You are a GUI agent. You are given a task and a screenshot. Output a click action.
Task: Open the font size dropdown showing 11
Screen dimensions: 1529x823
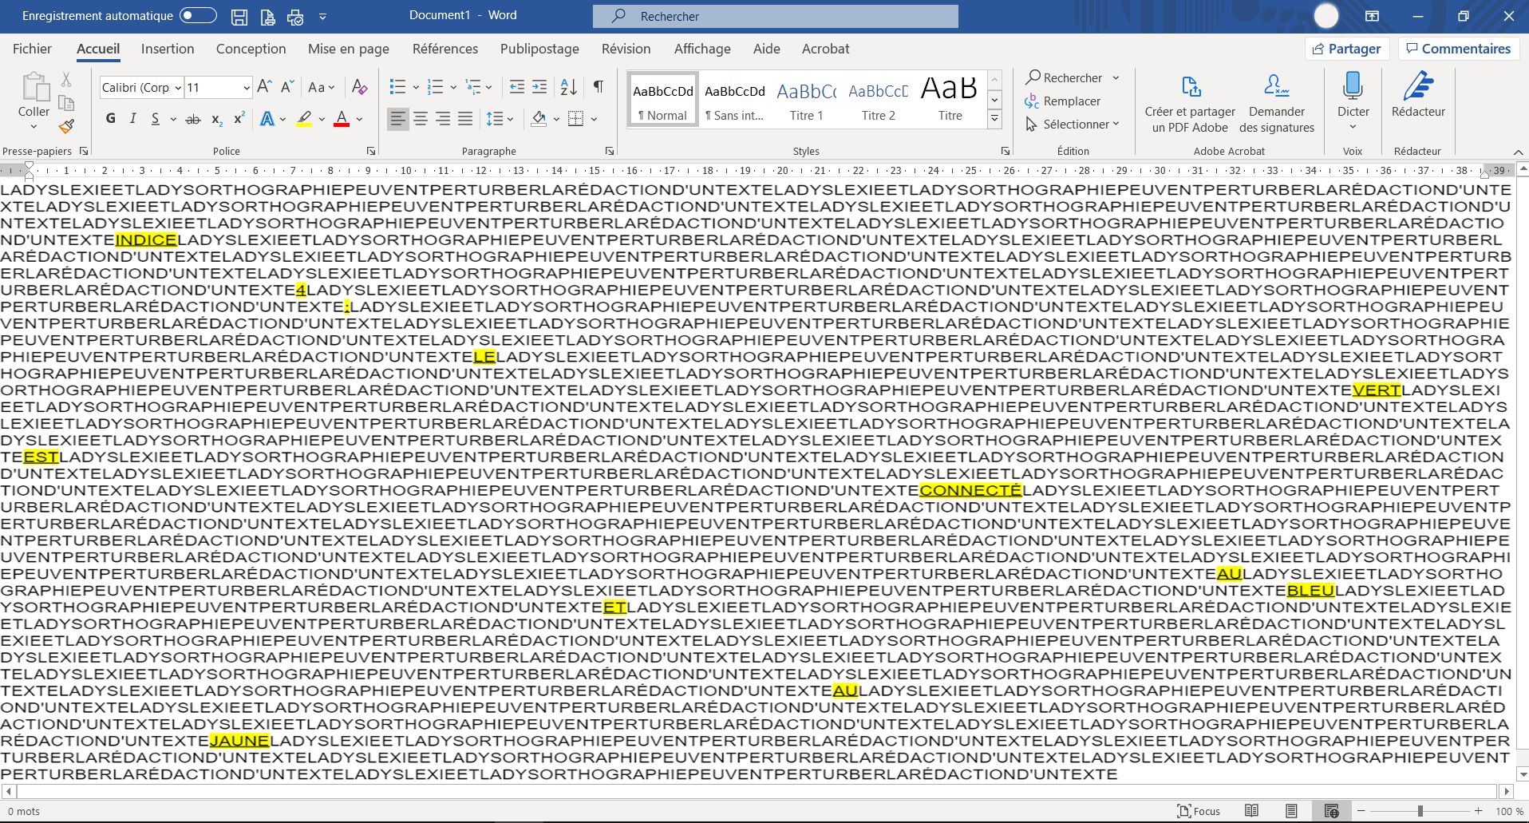pyautogui.click(x=247, y=87)
